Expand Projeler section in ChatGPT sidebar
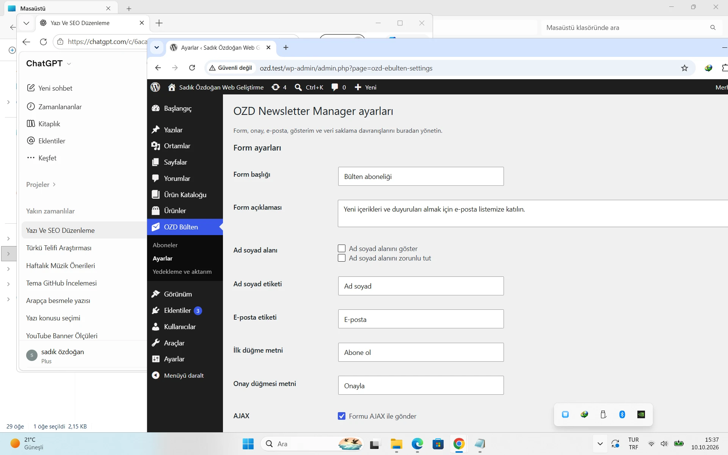This screenshot has width=728, height=455. click(41, 184)
